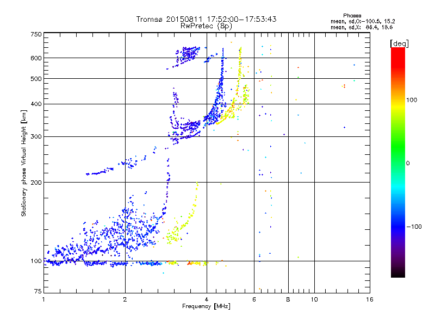Click the colorbar tick label "100"
Viewport: 435px width, 326px height.
click(412, 100)
